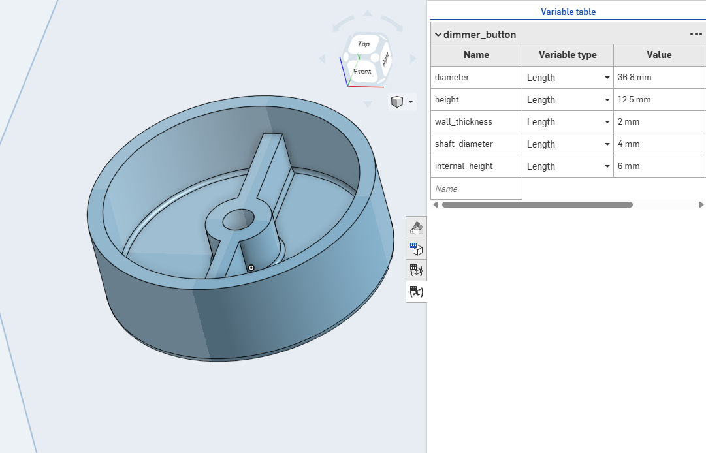Edit the 12.5 mm height value
Image resolution: width=706 pixels, height=453 pixels.
click(x=659, y=99)
